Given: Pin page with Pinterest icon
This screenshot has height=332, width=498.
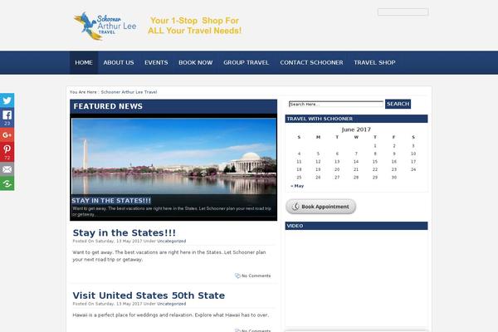Looking at the screenshot, I should click(7, 152).
